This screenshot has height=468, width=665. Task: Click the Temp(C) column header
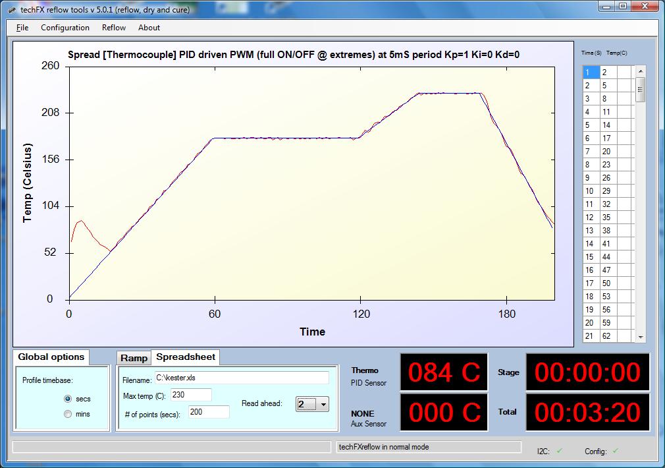[616, 53]
